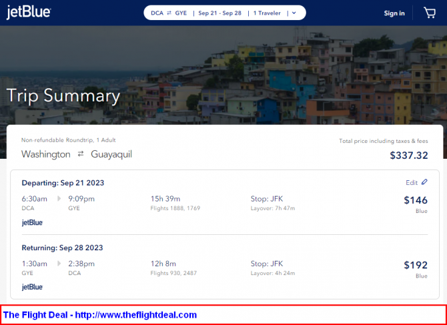
Task: Click the round-trip arrows between DCA and GYE
Action: click(169, 13)
